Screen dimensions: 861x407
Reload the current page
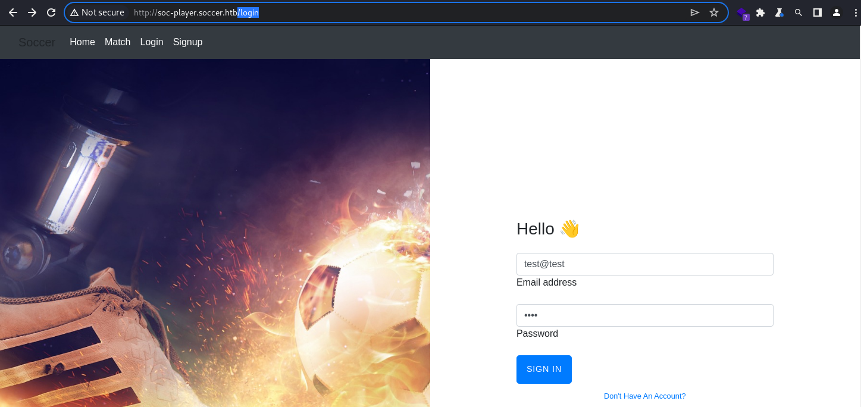pyautogui.click(x=51, y=12)
